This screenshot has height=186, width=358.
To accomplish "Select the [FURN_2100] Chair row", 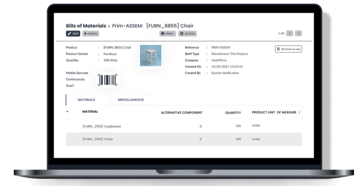I will coord(184,139).
